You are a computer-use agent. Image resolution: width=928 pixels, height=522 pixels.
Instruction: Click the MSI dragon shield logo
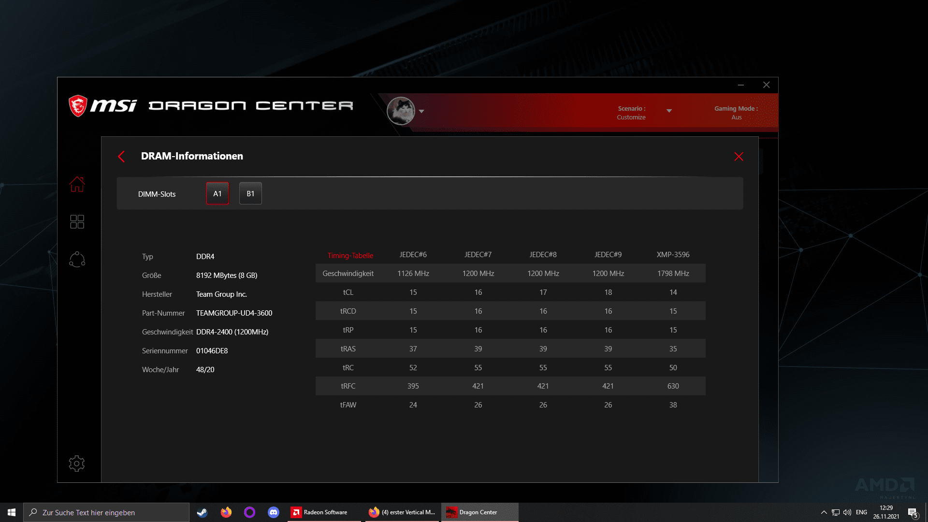pyautogui.click(x=77, y=105)
